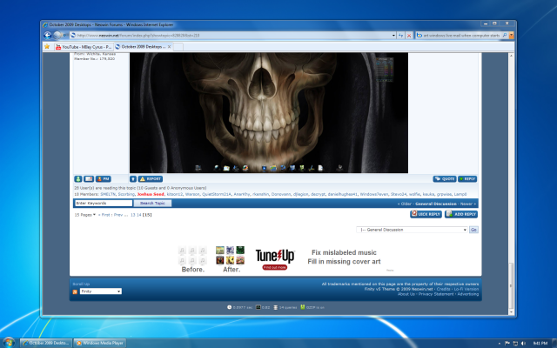Report this post with the REPORT button

(x=151, y=179)
